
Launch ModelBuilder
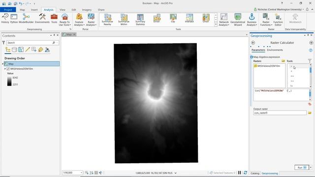coord(26,19)
